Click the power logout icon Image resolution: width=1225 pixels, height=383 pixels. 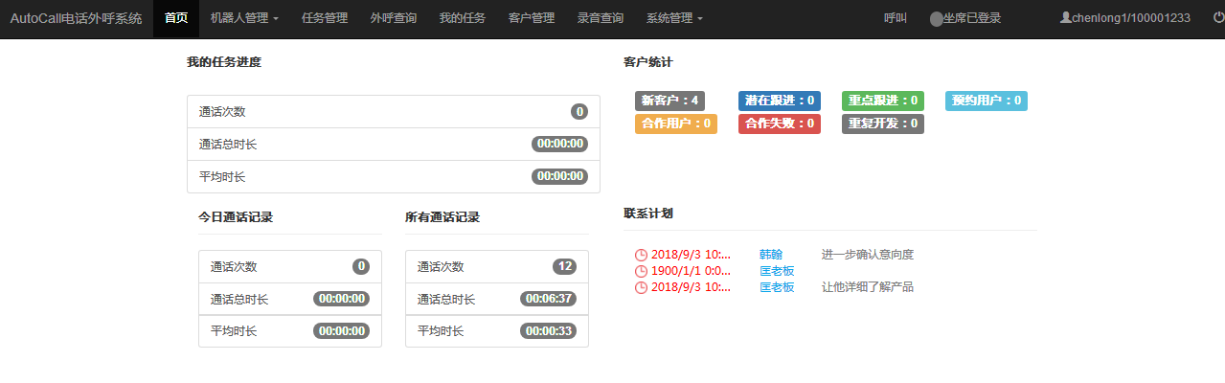point(1217,18)
